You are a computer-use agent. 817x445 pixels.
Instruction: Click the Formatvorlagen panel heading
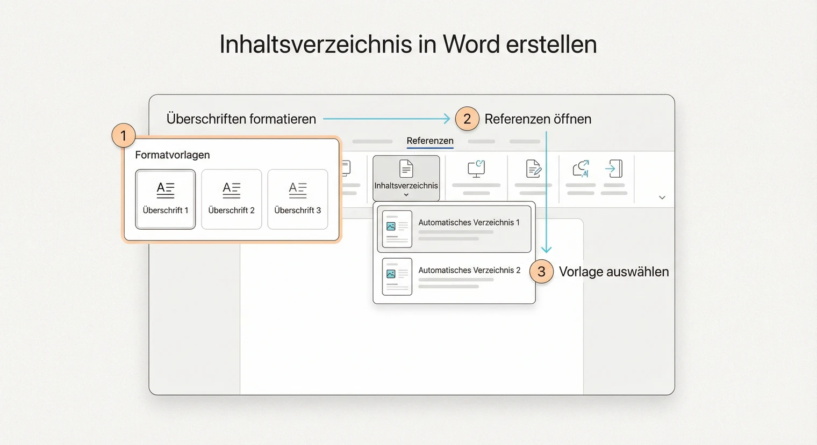173,155
